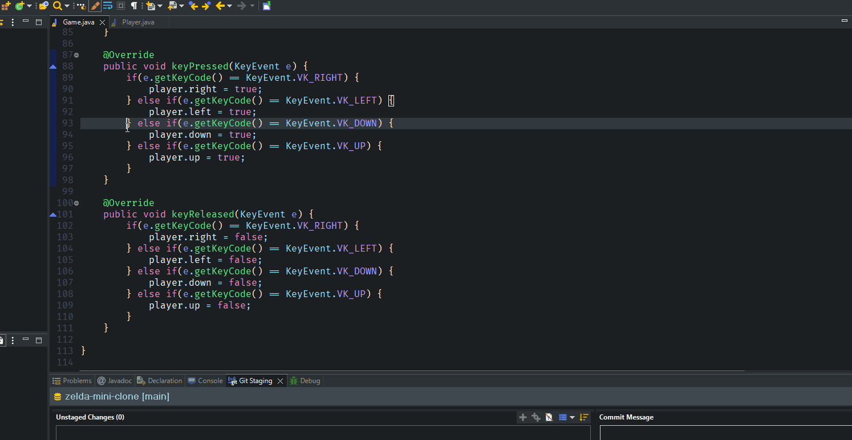The image size is (852, 440).
Task: Open the Previous Annotation dropdown arrow
Action: (x=181, y=6)
